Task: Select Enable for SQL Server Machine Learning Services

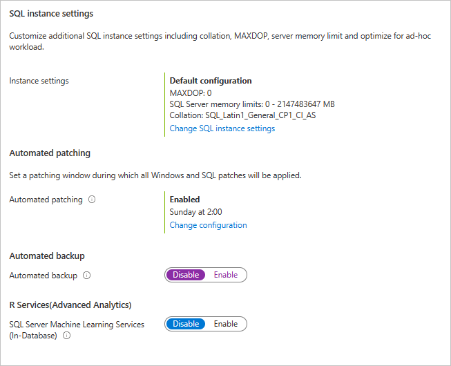Action: [x=225, y=324]
